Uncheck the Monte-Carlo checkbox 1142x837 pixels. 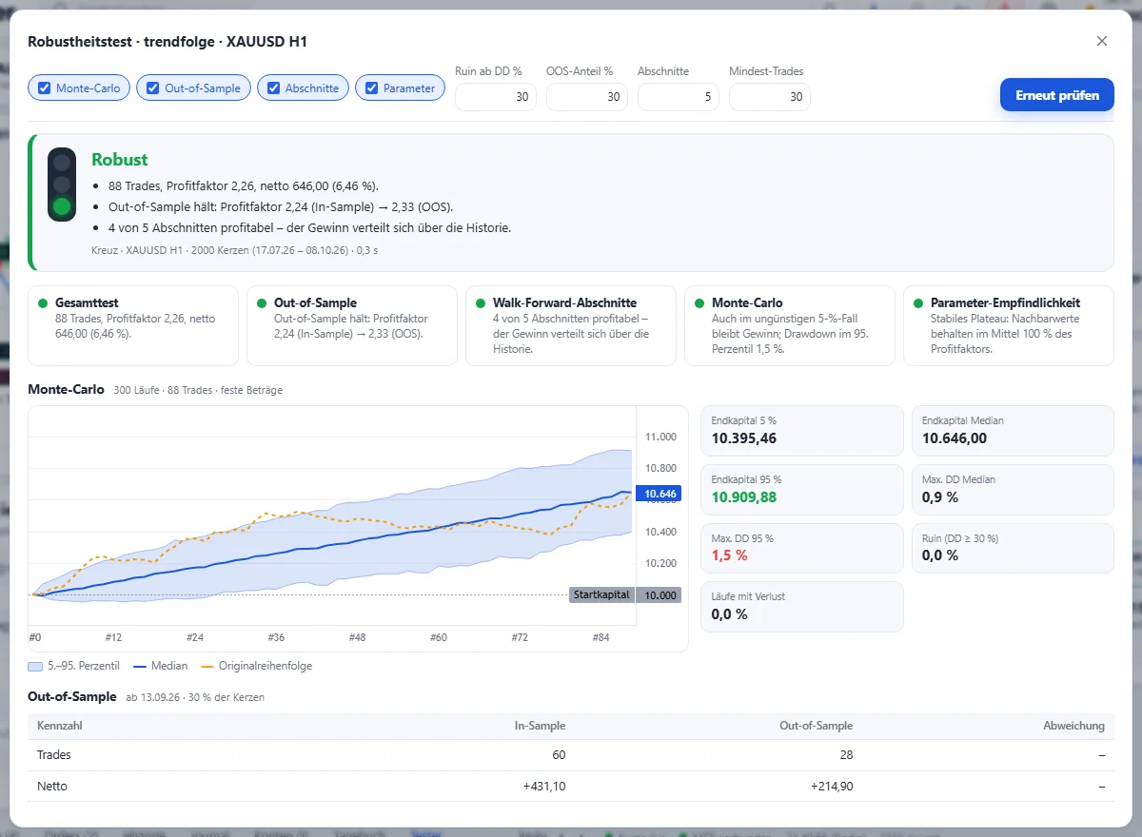(45, 88)
